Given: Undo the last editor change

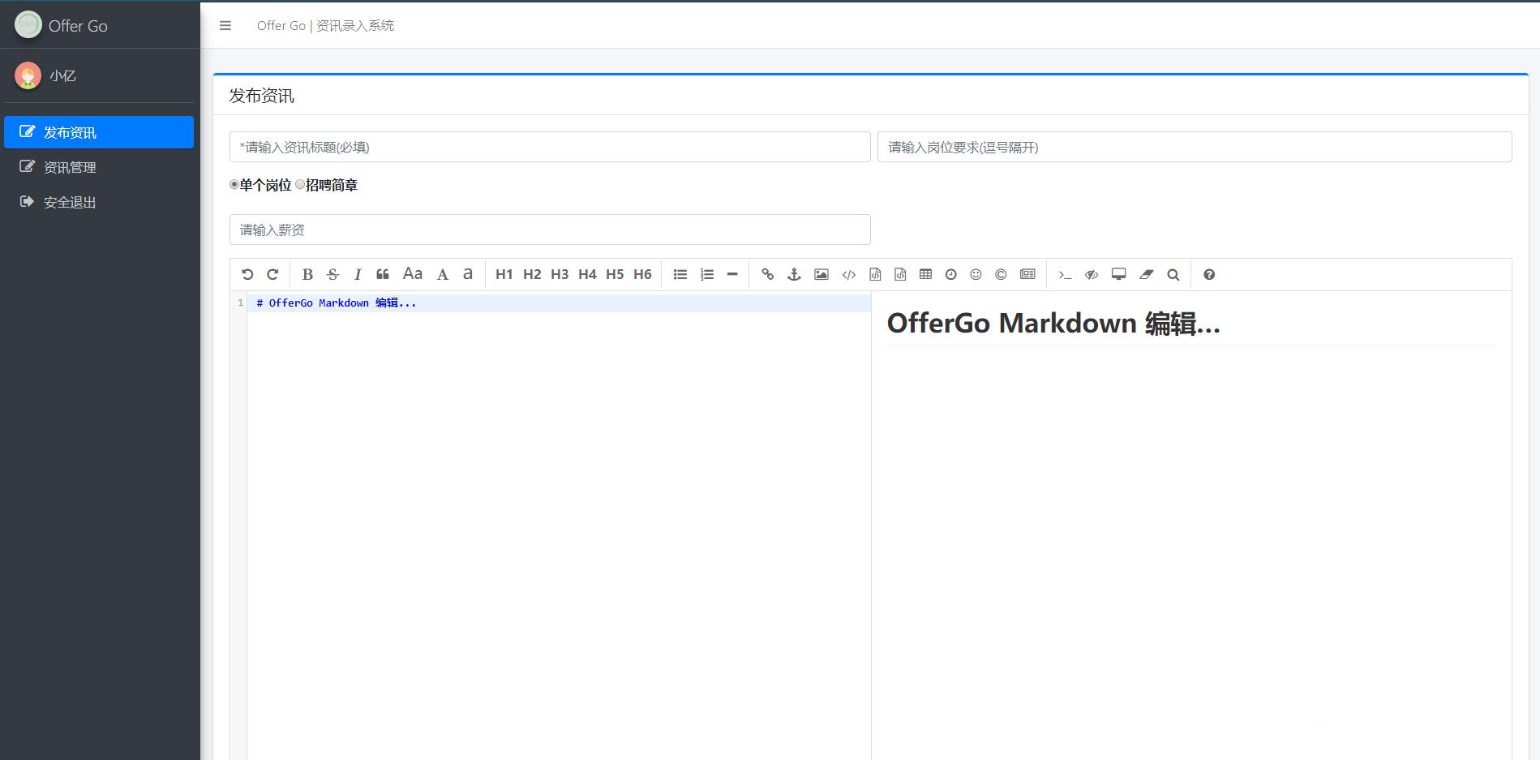Looking at the screenshot, I should pyautogui.click(x=247, y=274).
